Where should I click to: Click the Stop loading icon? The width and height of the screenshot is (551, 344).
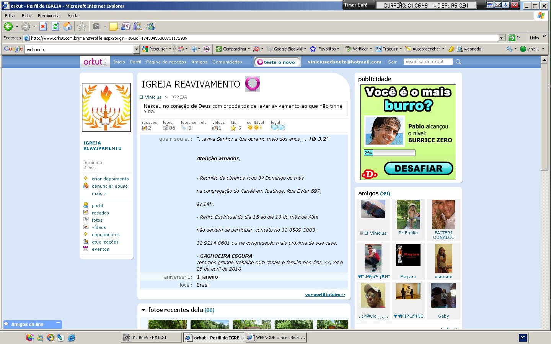[43, 26]
